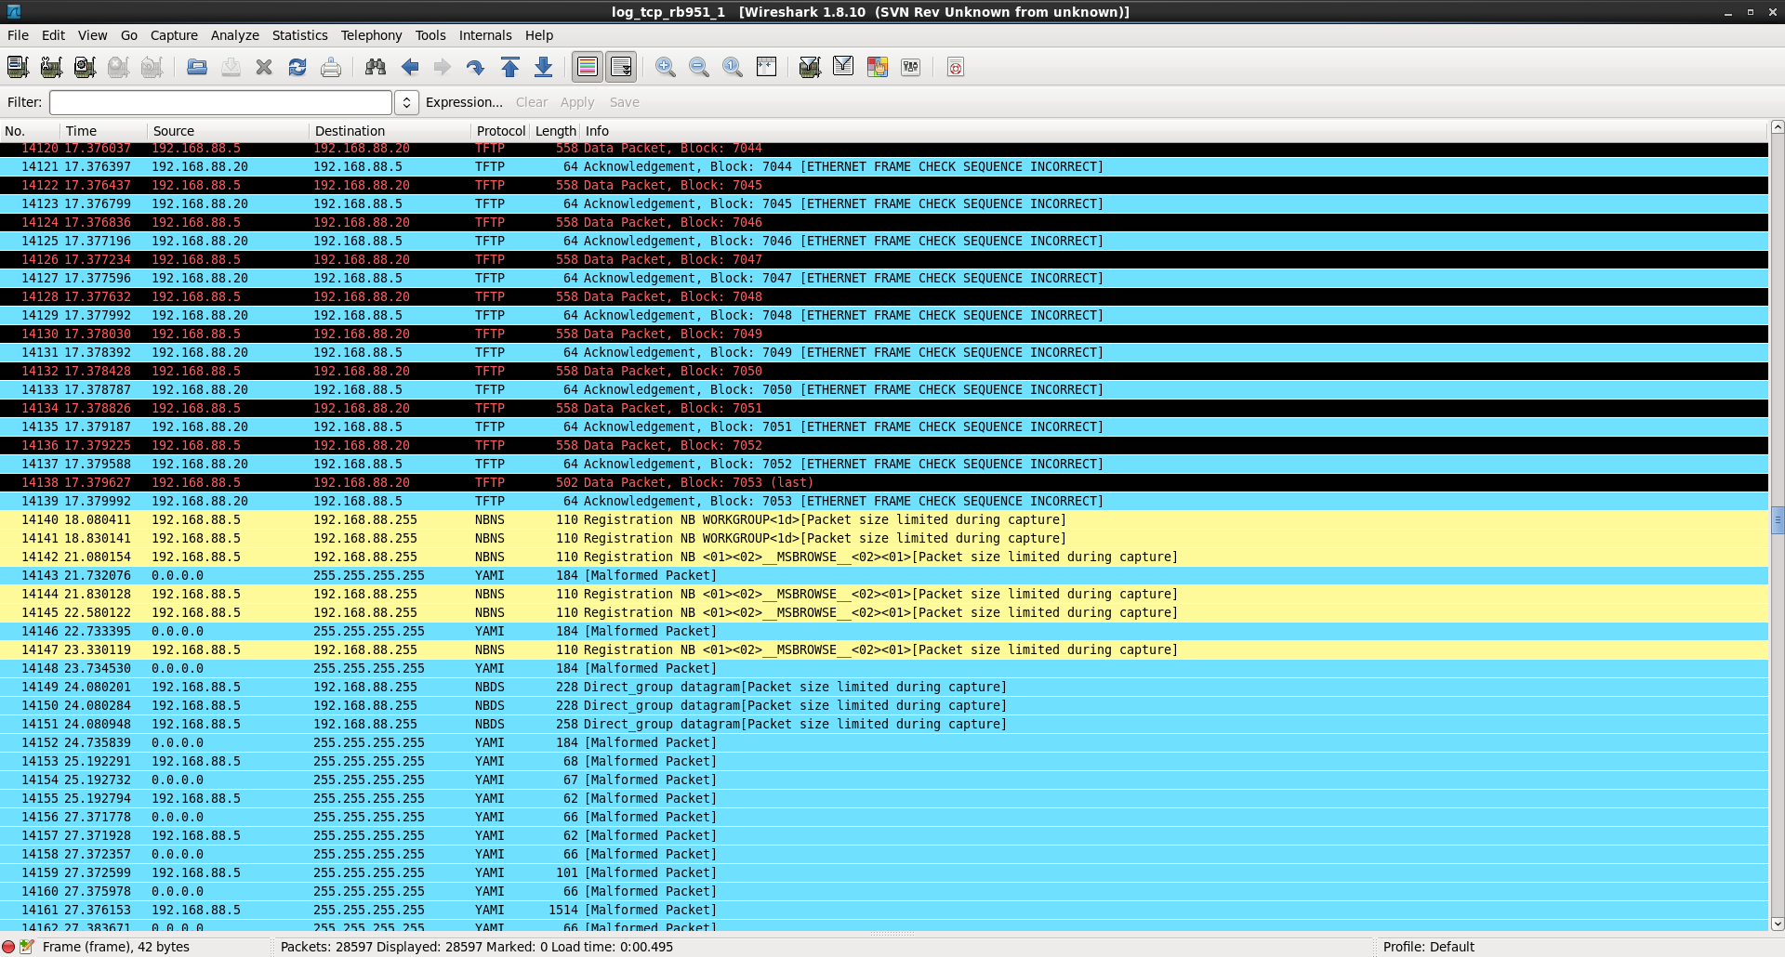Open preferences toolbar icon
1785x957 pixels.
[x=911, y=67]
